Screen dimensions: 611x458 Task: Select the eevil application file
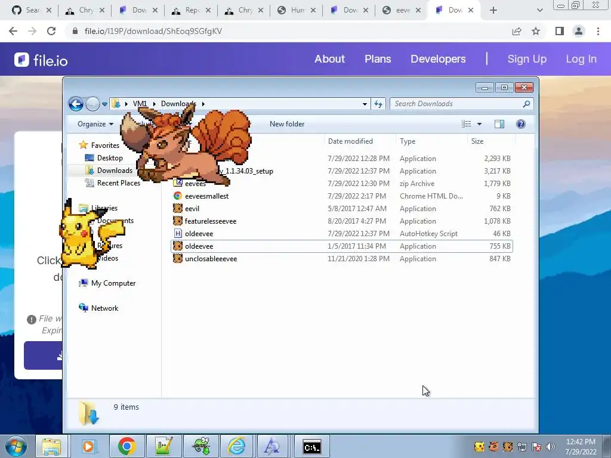tap(342, 208)
